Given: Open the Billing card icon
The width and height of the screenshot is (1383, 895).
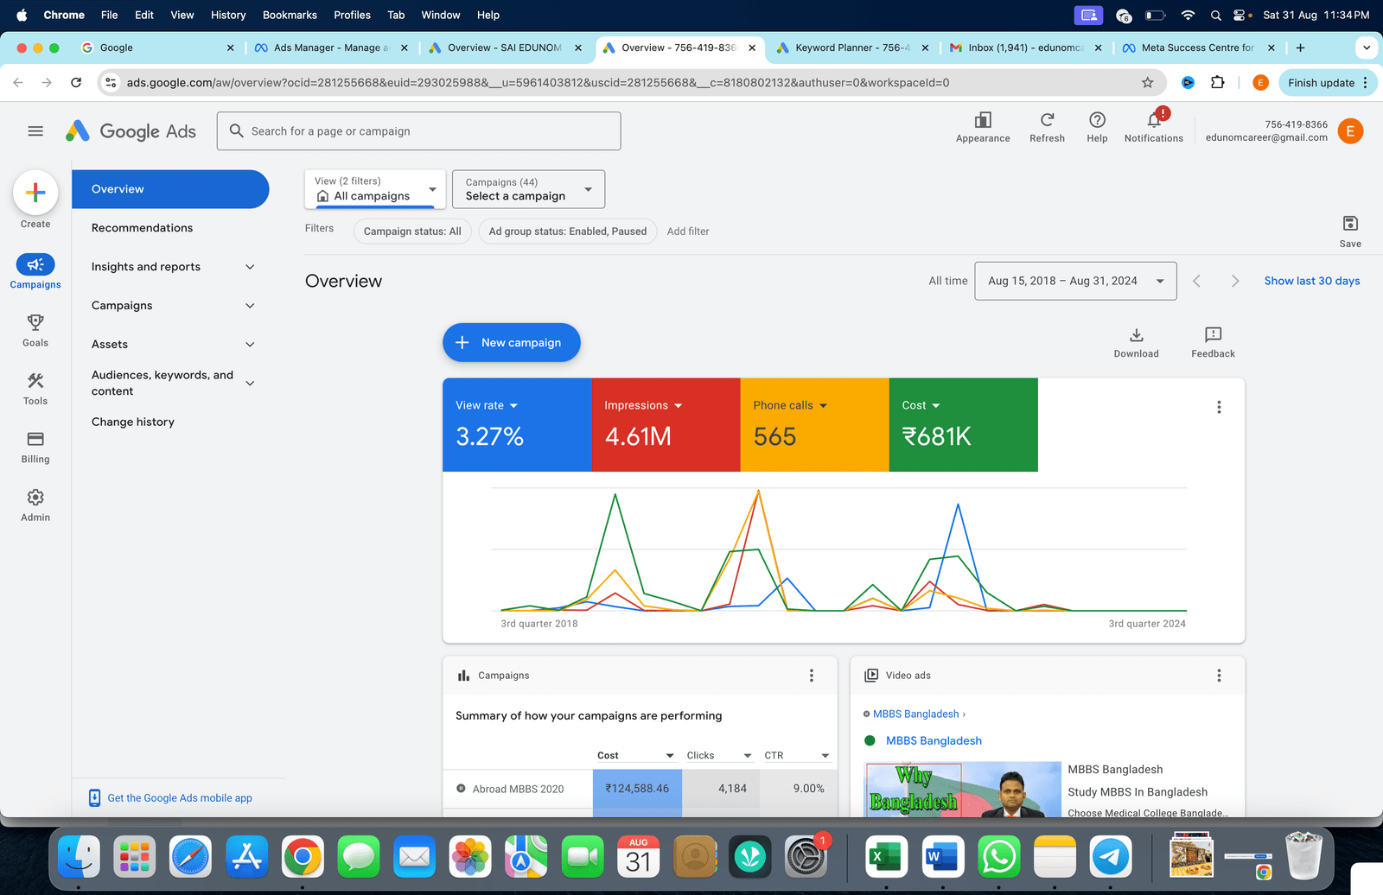Looking at the screenshot, I should pyautogui.click(x=35, y=440).
